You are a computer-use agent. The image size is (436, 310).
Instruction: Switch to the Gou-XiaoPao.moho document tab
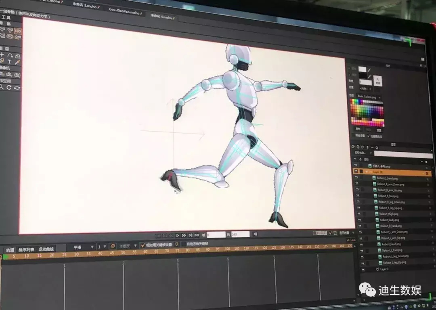(125, 13)
